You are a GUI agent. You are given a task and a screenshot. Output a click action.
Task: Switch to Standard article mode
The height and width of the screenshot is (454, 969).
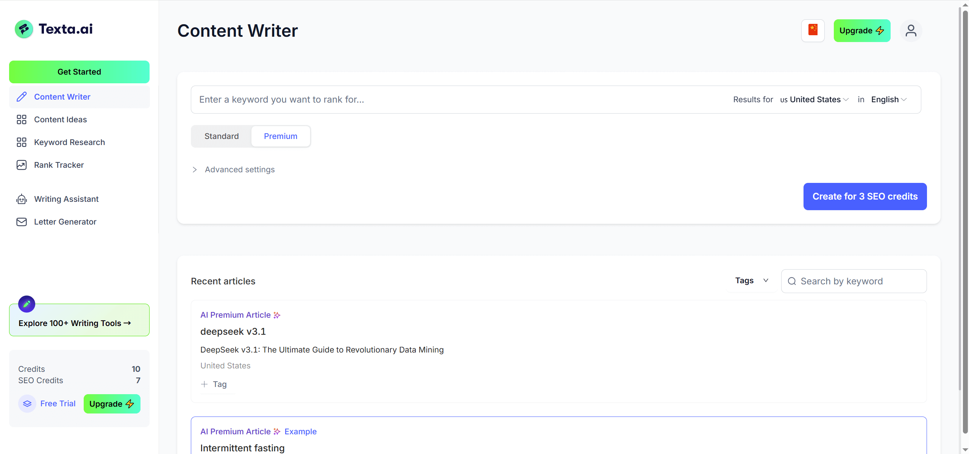pos(222,136)
